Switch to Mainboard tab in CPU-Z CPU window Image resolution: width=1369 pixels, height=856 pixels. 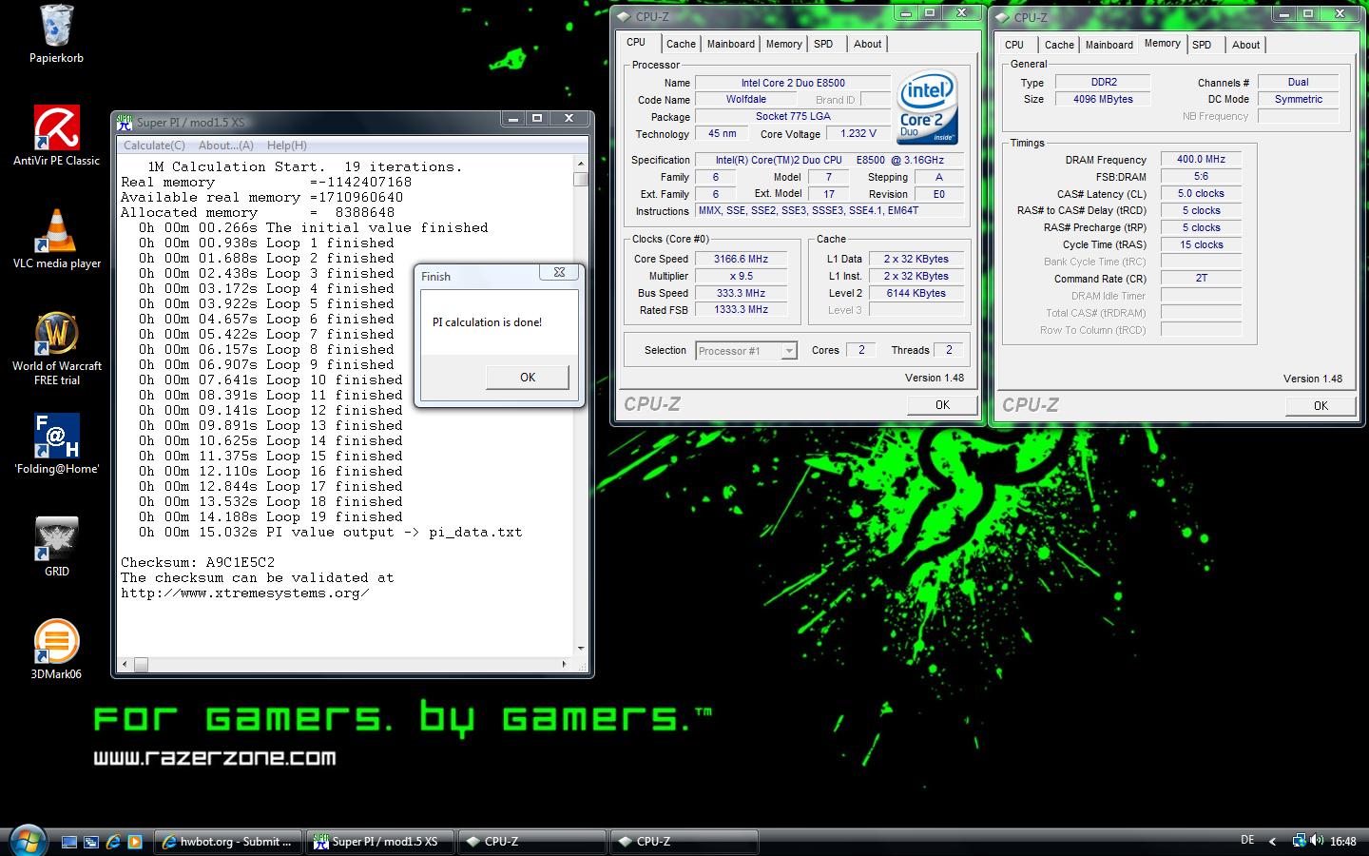(730, 44)
